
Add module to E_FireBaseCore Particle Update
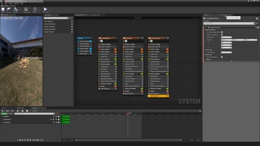pos(167,74)
